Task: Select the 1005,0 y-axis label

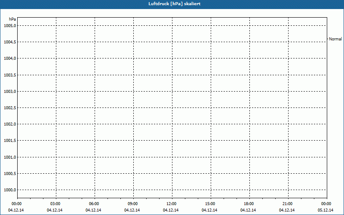Action: click(x=10, y=25)
